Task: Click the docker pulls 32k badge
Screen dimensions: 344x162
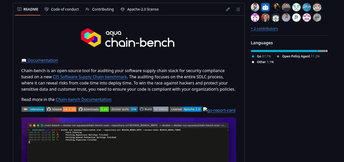Action: tap(124, 109)
